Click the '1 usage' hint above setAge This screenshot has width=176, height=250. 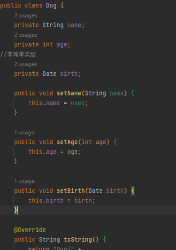click(24, 133)
